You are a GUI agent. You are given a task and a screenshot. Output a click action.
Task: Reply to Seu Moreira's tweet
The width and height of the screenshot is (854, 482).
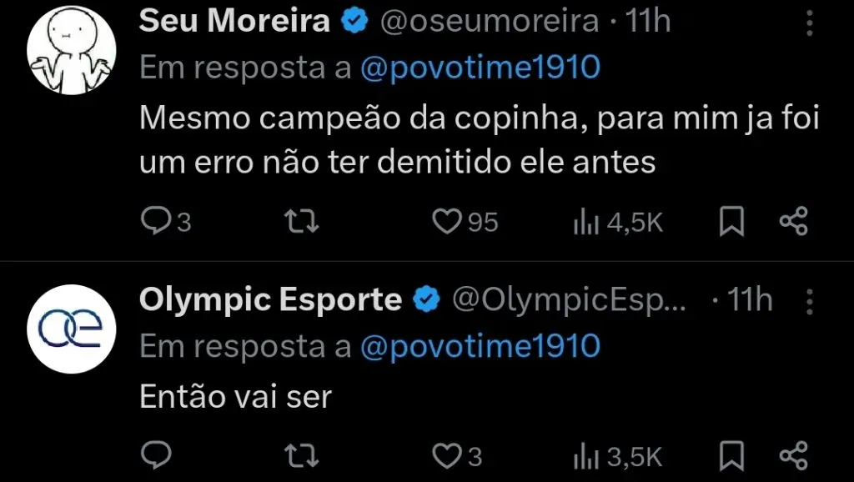[154, 221]
